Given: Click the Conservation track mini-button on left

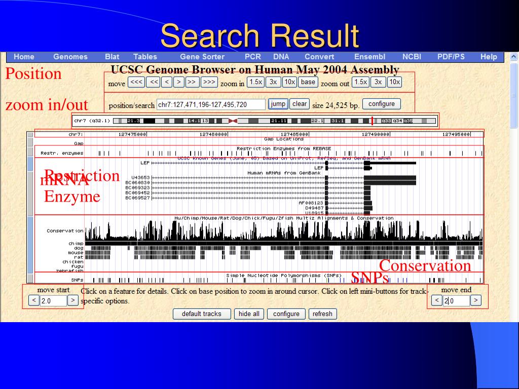Looking at the screenshot, I should tap(30, 245).
